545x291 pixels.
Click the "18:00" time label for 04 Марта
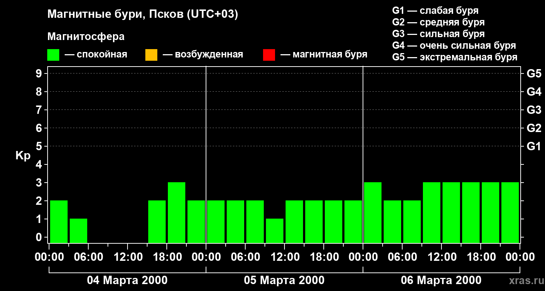pyautogui.click(x=167, y=257)
